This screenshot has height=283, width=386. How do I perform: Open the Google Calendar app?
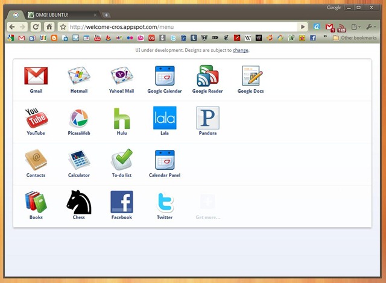point(165,76)
